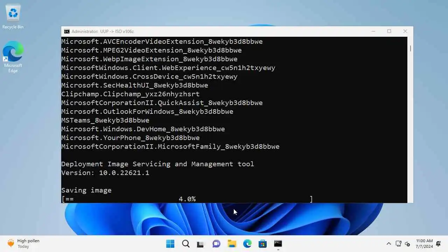Click the MicrosoftCorporationII.MicrosoftFamily_8wekyb3d8bbwe line
The image size is (448, 252).
(x=170, y=147)
